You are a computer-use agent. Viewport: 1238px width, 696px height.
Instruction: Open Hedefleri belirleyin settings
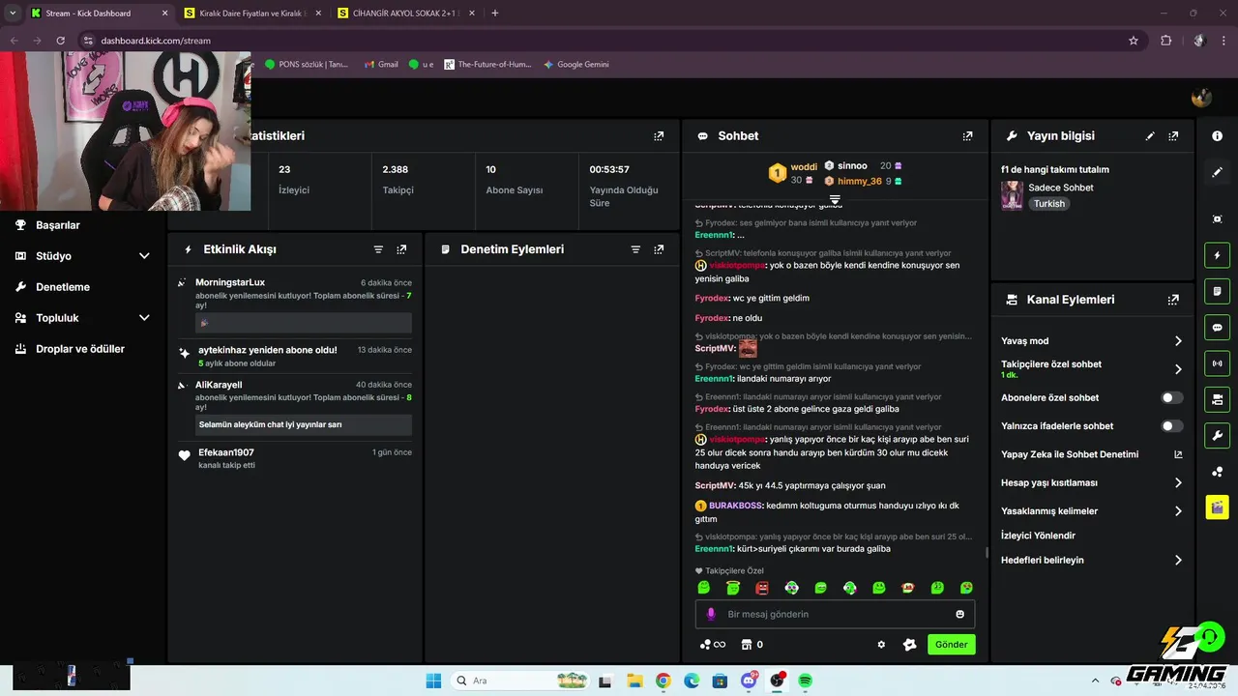1092,560
